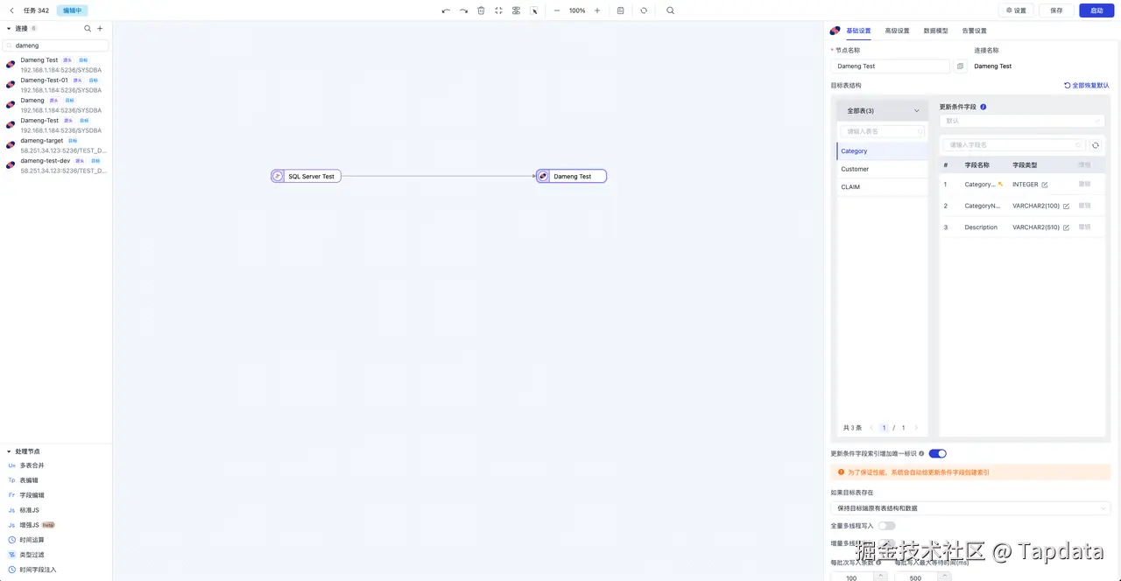Switch to 告警设置 tab
The image size is (1121, 581).
[x=974, y=31]
